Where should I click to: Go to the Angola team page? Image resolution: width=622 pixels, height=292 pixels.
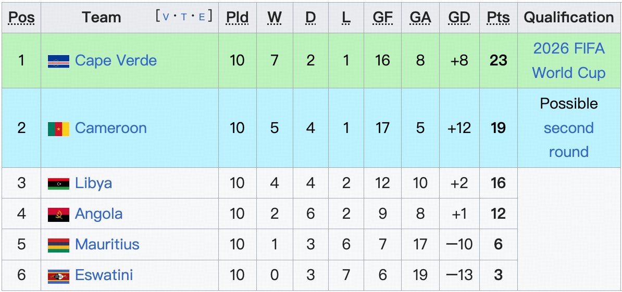point(98,214)
